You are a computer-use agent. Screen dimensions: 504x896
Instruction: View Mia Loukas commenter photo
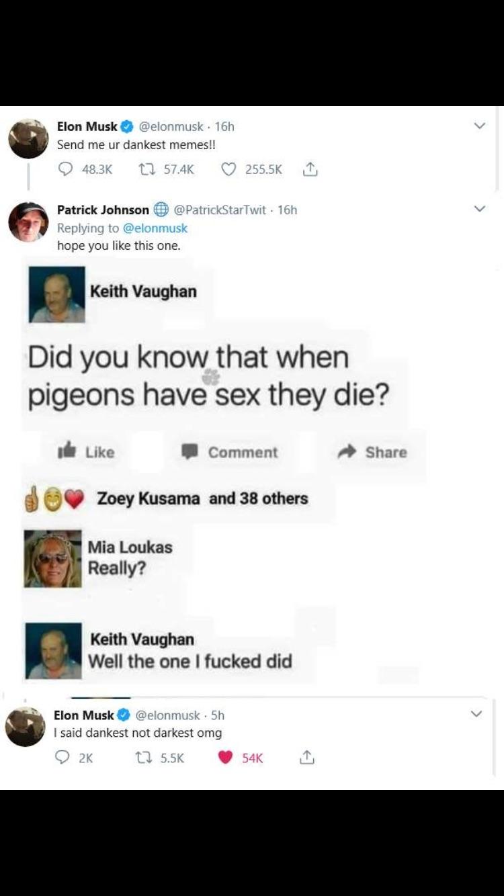(x=53, y=559)
